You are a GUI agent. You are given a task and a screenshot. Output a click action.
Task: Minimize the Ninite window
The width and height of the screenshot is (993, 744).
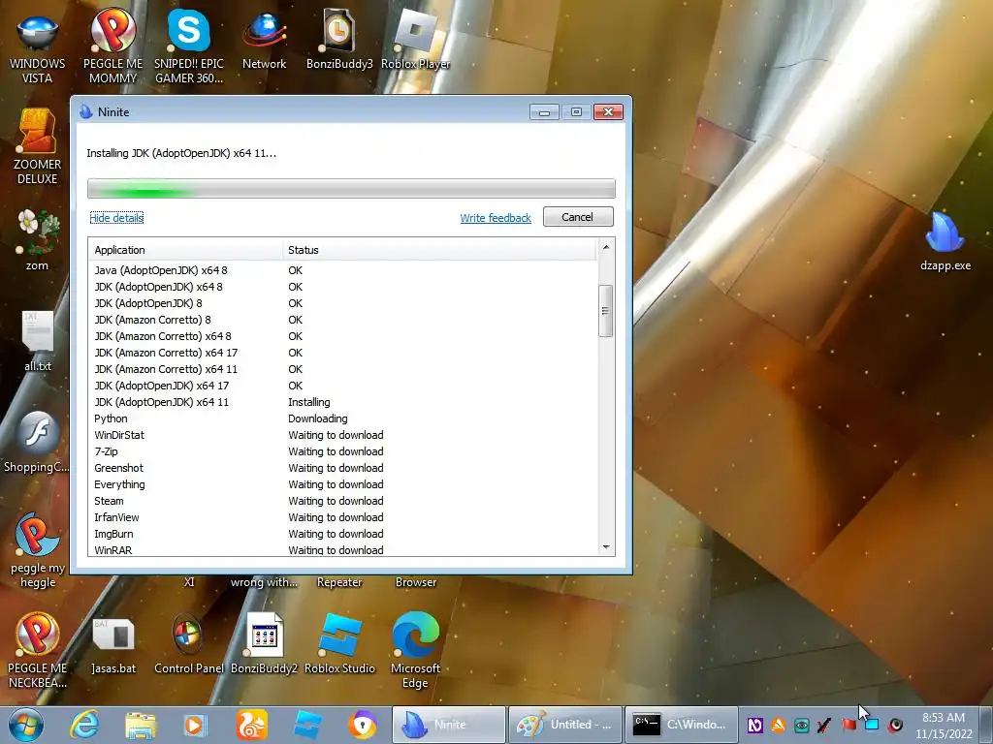point(544,112)
